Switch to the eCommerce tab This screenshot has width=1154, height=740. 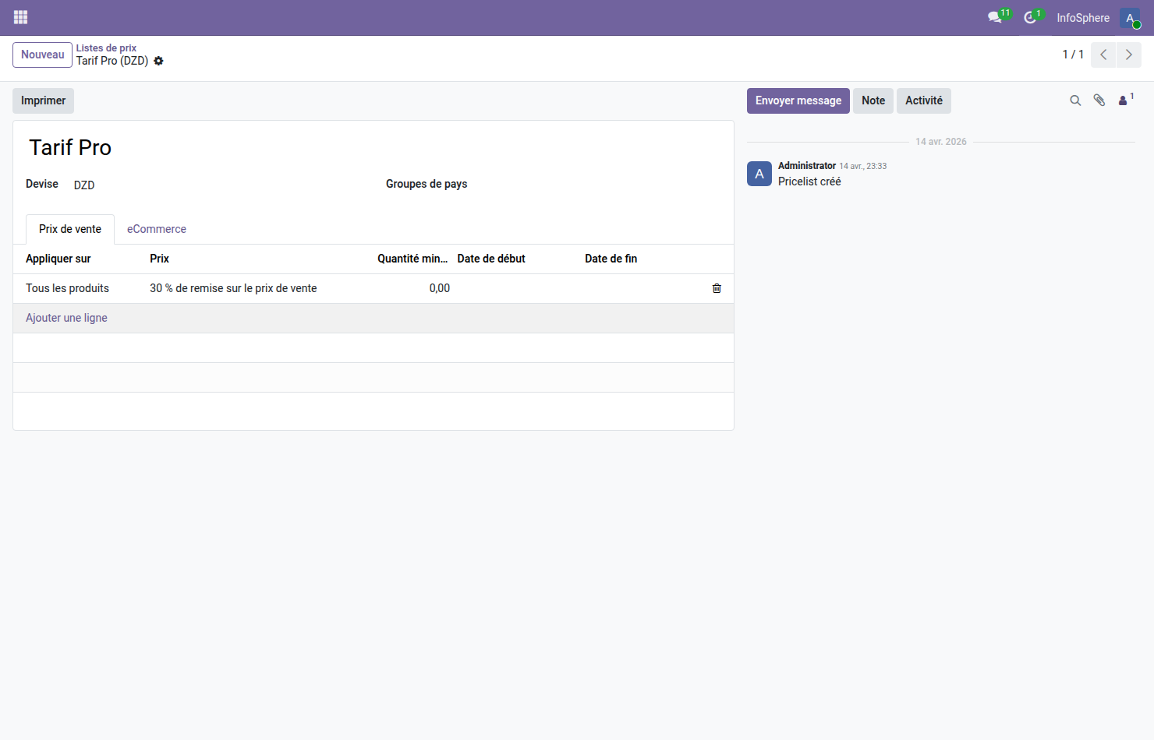coord(157,229)
